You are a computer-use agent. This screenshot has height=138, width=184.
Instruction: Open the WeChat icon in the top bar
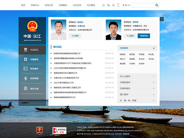point(109,5)
